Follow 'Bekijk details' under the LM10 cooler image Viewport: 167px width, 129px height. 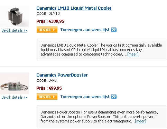tap(15, 30)
